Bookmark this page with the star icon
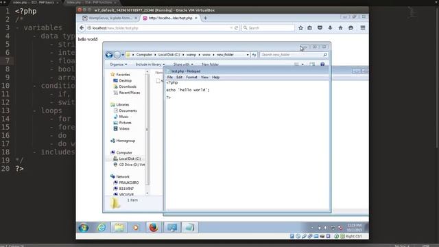The width and height of the screenshot is (439, 247). pyautogui.click(x=300, y=28)
